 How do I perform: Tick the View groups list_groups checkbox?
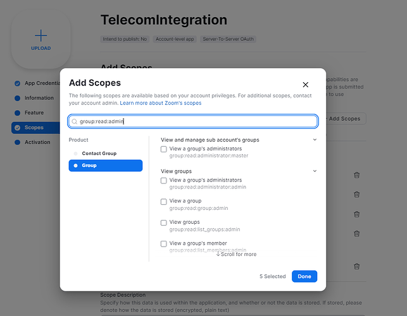pos(164,222)
